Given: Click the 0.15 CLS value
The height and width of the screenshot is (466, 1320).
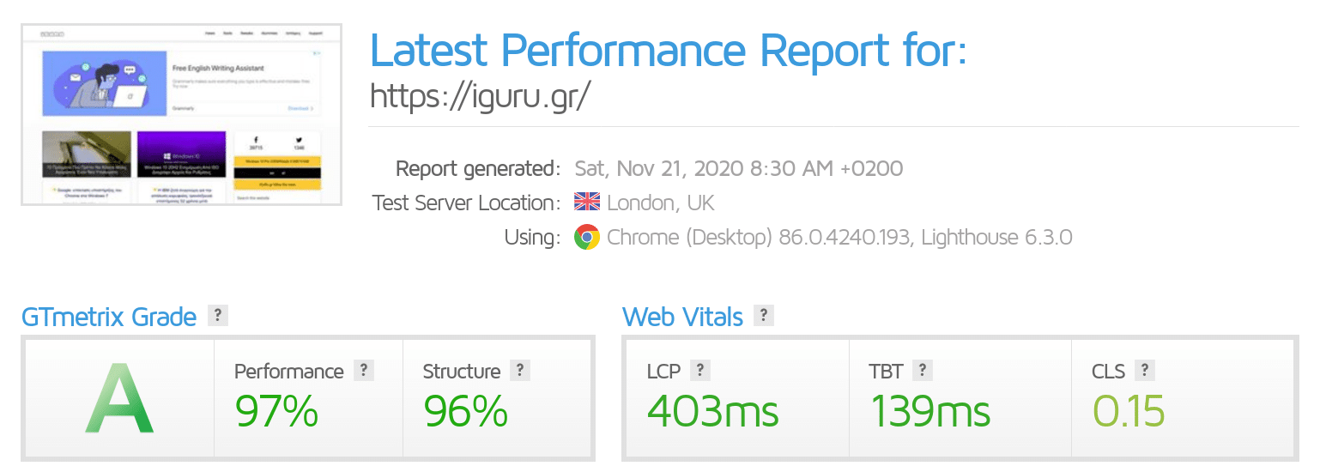Looking at the screenshot, I should click(1129, 410).
